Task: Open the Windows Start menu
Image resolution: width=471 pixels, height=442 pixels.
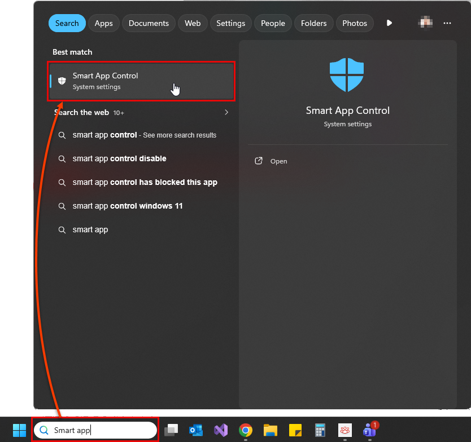Action: [x=19, y=430]
